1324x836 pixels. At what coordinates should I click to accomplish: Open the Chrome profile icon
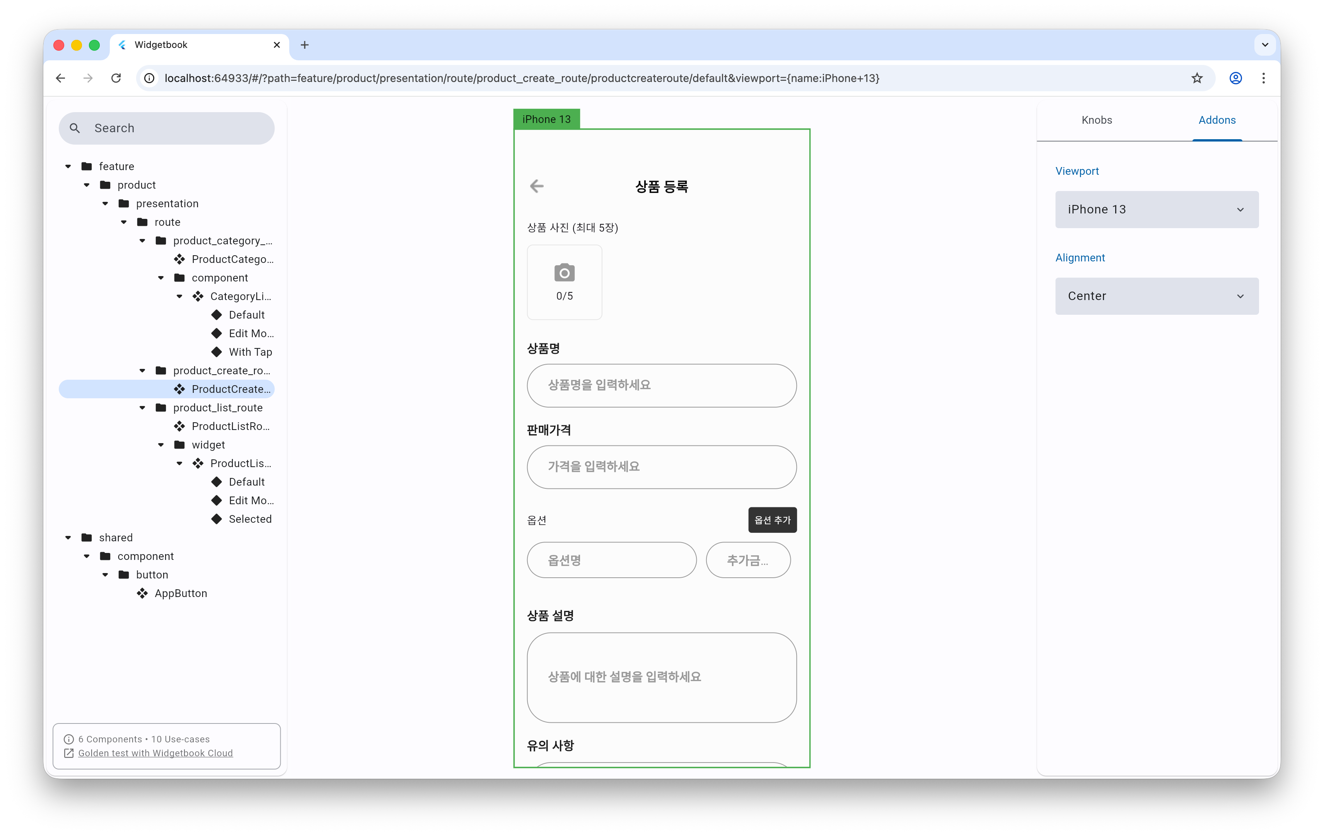pos(1235,78)
